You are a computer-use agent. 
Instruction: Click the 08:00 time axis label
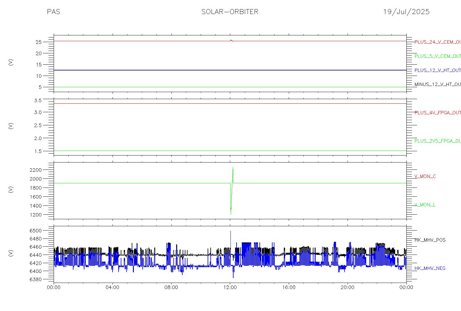point(171,288)
